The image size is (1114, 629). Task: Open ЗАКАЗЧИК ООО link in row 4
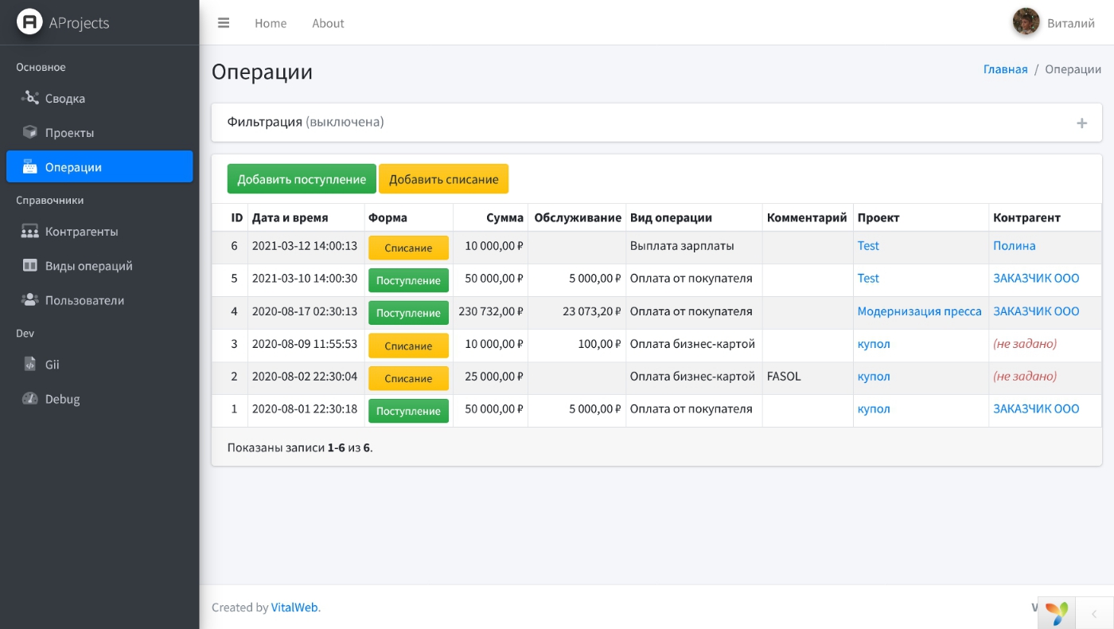[x=1036, y=311]
